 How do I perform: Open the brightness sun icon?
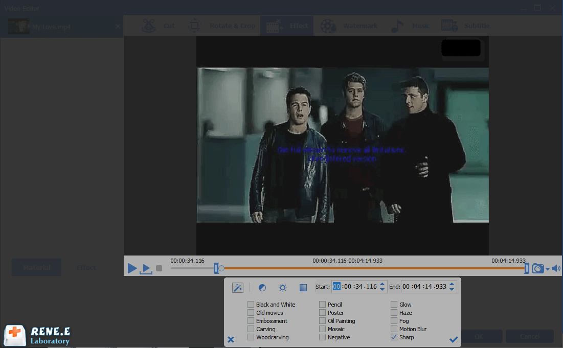[283, 287]
